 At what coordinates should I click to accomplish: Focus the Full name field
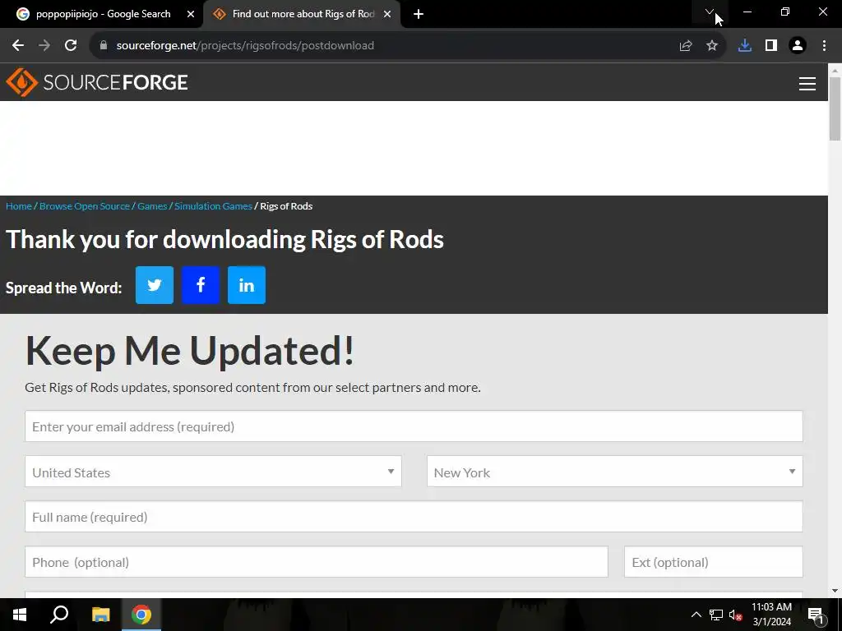coord(414,517)
